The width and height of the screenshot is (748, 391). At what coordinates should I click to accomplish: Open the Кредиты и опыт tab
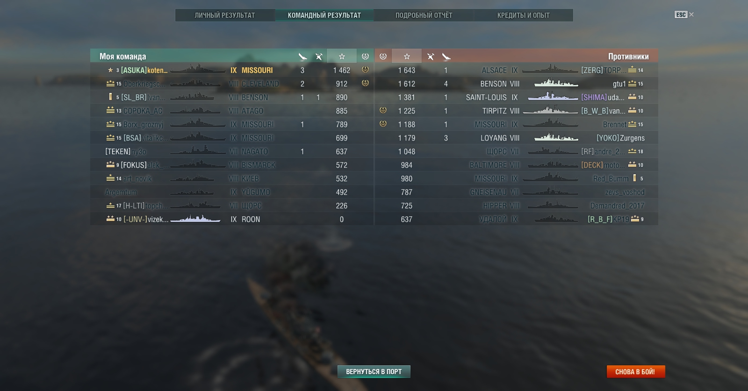pos(524,15)
